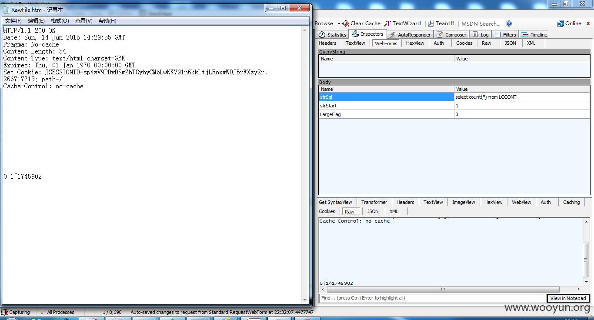Click the View in Notepad button
Screen dimensions: 594x320
click(x=568, y=298)
